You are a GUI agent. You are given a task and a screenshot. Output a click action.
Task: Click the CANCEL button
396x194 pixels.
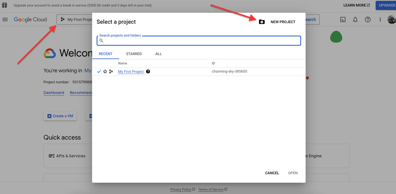[272, 173]
